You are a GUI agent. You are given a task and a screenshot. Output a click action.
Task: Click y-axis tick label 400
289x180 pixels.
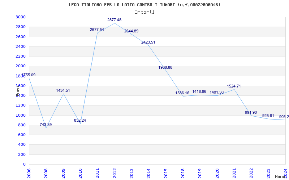[22, 145]
